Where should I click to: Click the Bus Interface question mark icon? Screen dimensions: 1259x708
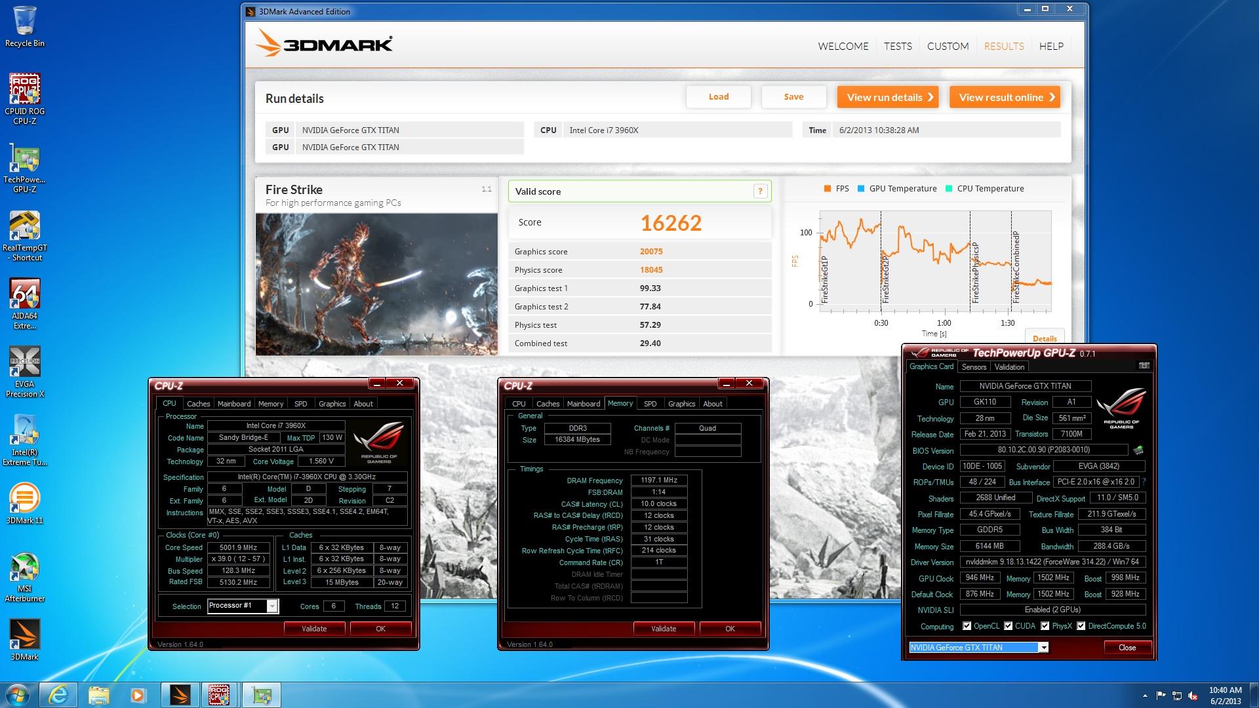coord(1144,482)
